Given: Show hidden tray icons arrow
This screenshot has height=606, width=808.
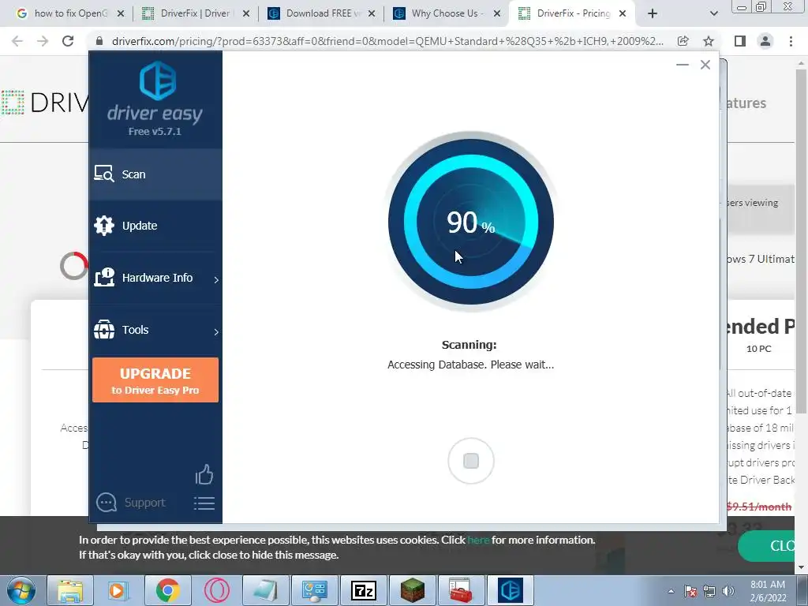Looking at the screenshot, I should point(671,591).
